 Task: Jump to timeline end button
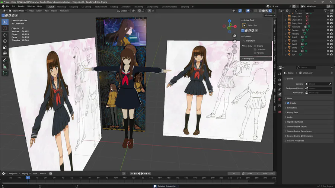pyautogui.click(x=149, y=174)
